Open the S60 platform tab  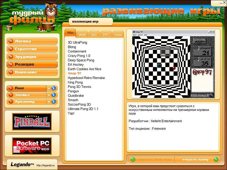point(94,35)
